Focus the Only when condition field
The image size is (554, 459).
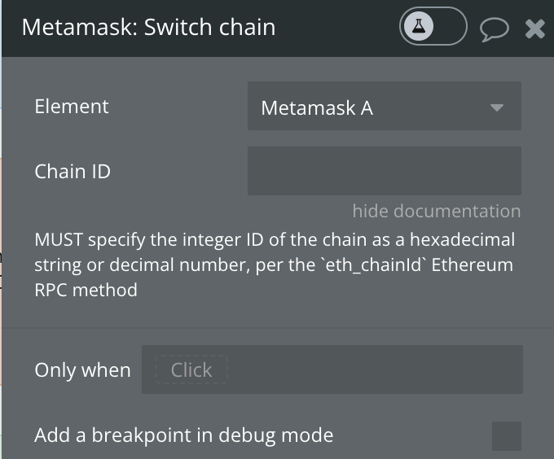(332, 369)
